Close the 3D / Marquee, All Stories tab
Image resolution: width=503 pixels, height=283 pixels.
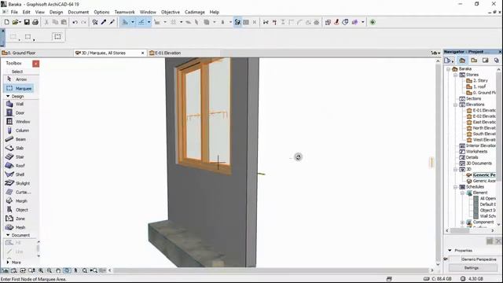(143, 53)
